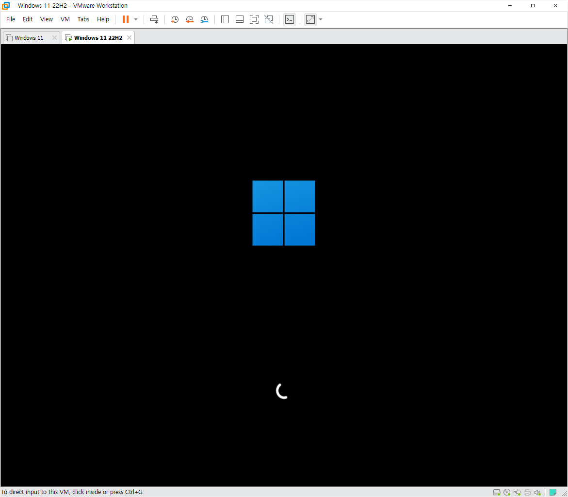Minimize the VMware Workstation window
The image size is (568, 497).
pos(510,5)
